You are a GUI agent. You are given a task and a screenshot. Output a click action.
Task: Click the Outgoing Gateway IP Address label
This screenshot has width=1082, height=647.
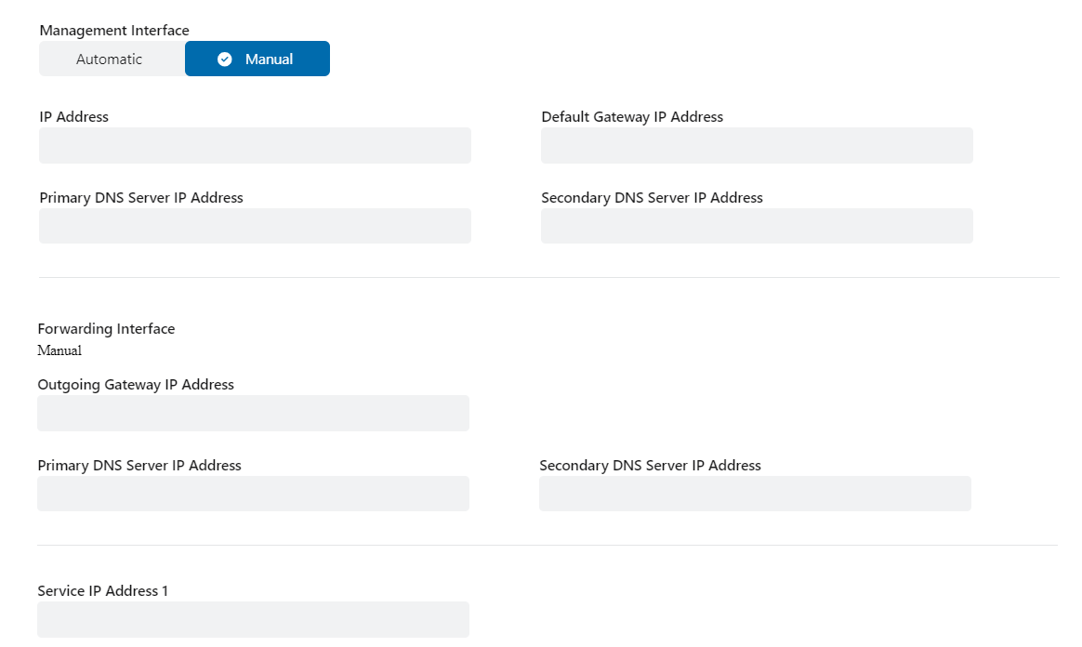(x=136, y=384)
